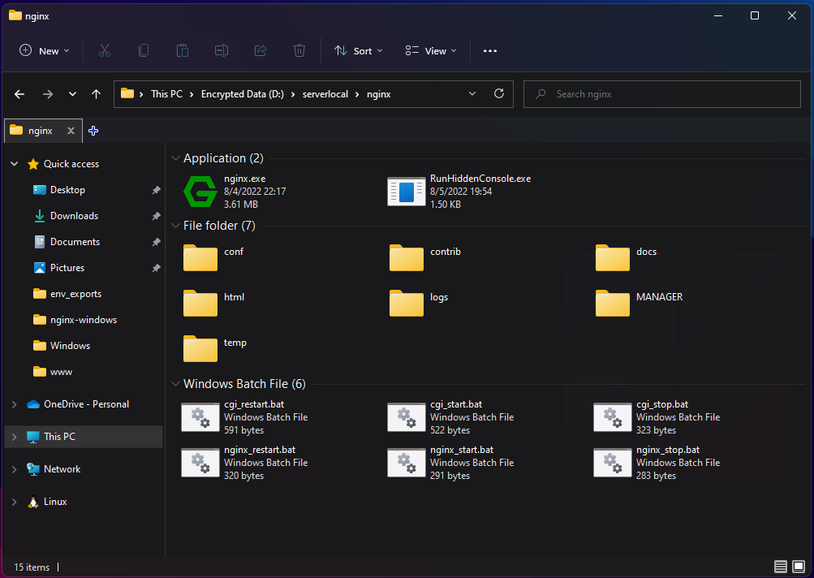Screen dimensions: 814x578
Task: Open the Sort dropdown menu
Action: (x=359, y=51)
